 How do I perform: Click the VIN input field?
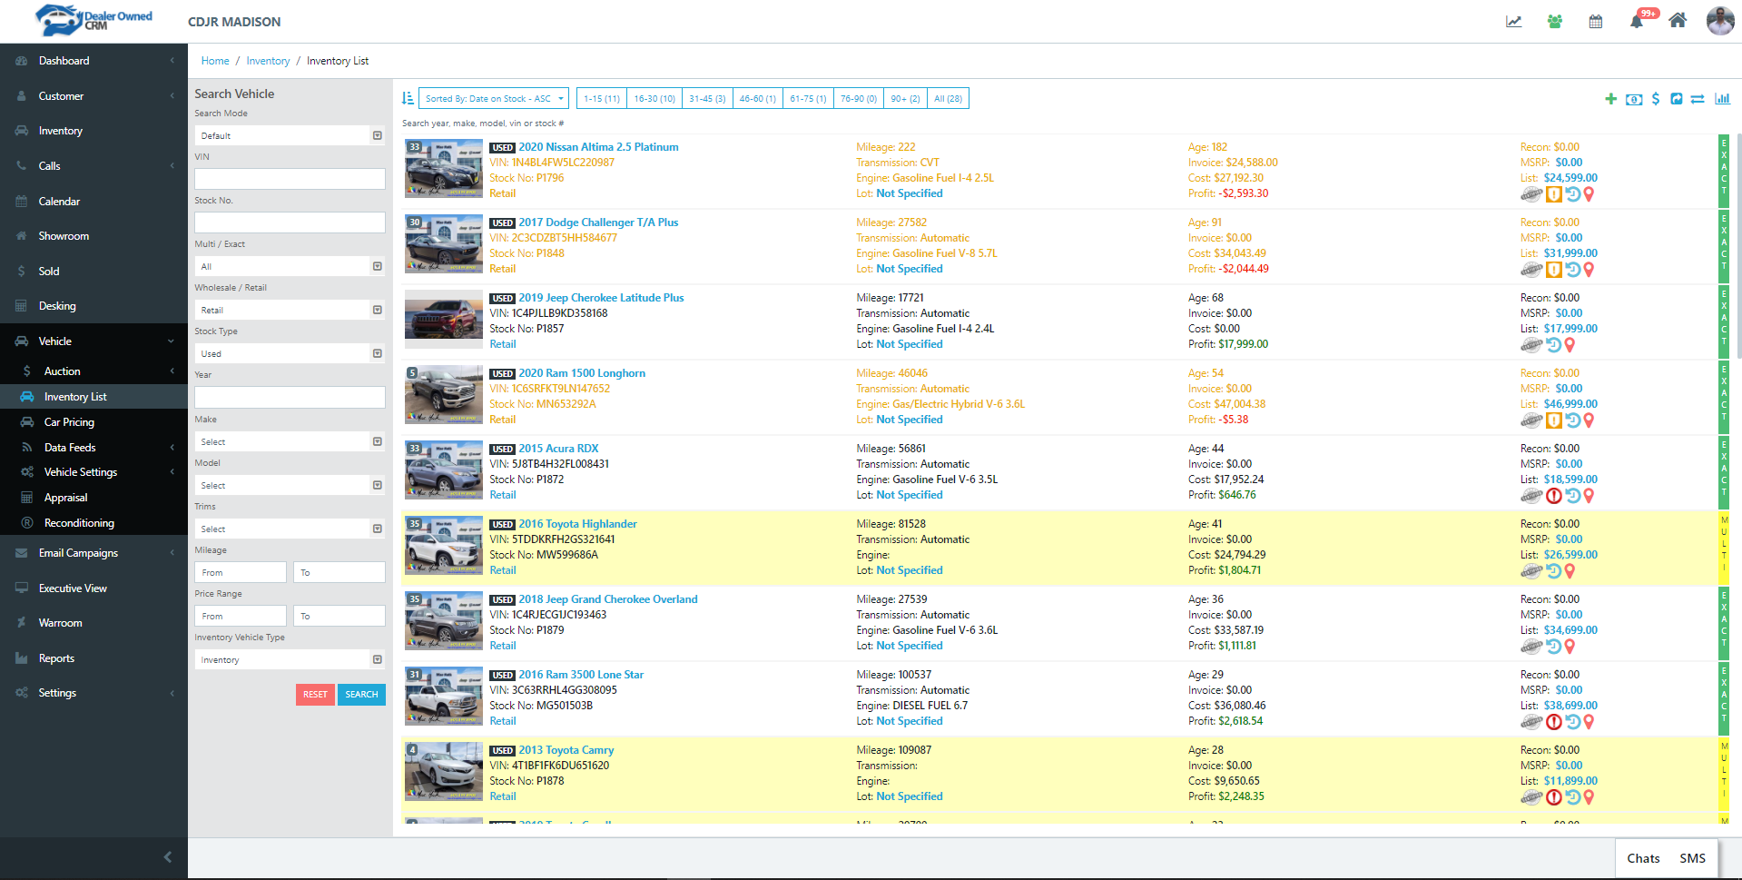click(290, 179)
